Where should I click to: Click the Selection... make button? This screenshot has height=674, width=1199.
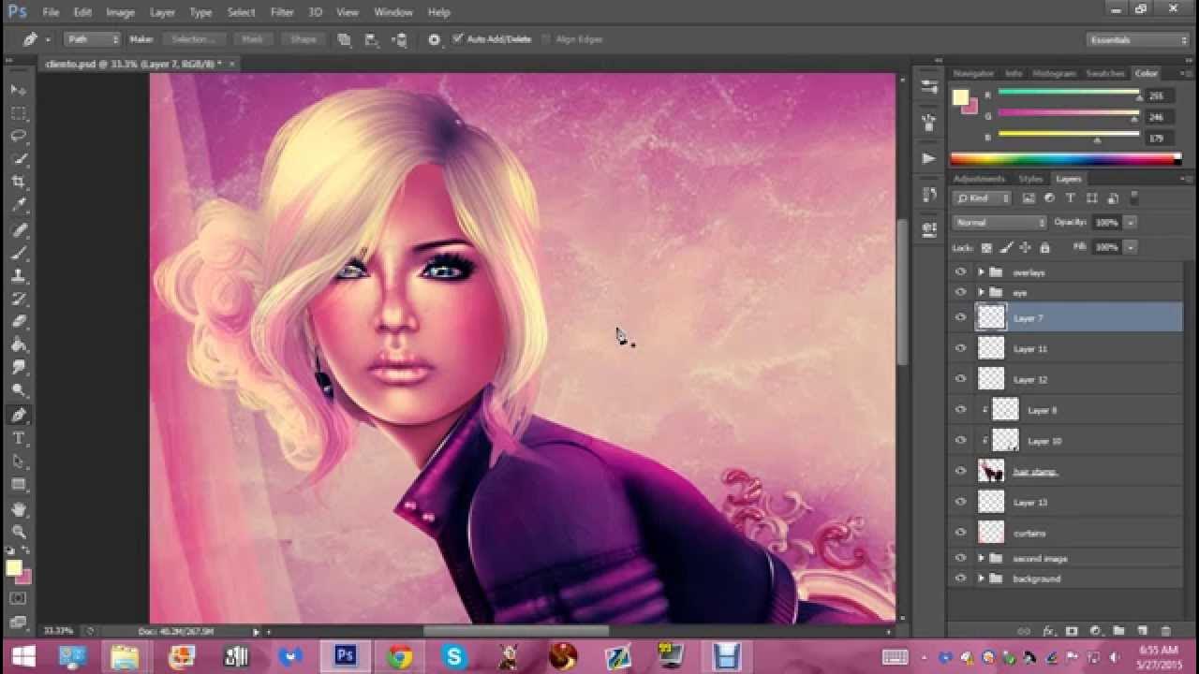[193, 39]
